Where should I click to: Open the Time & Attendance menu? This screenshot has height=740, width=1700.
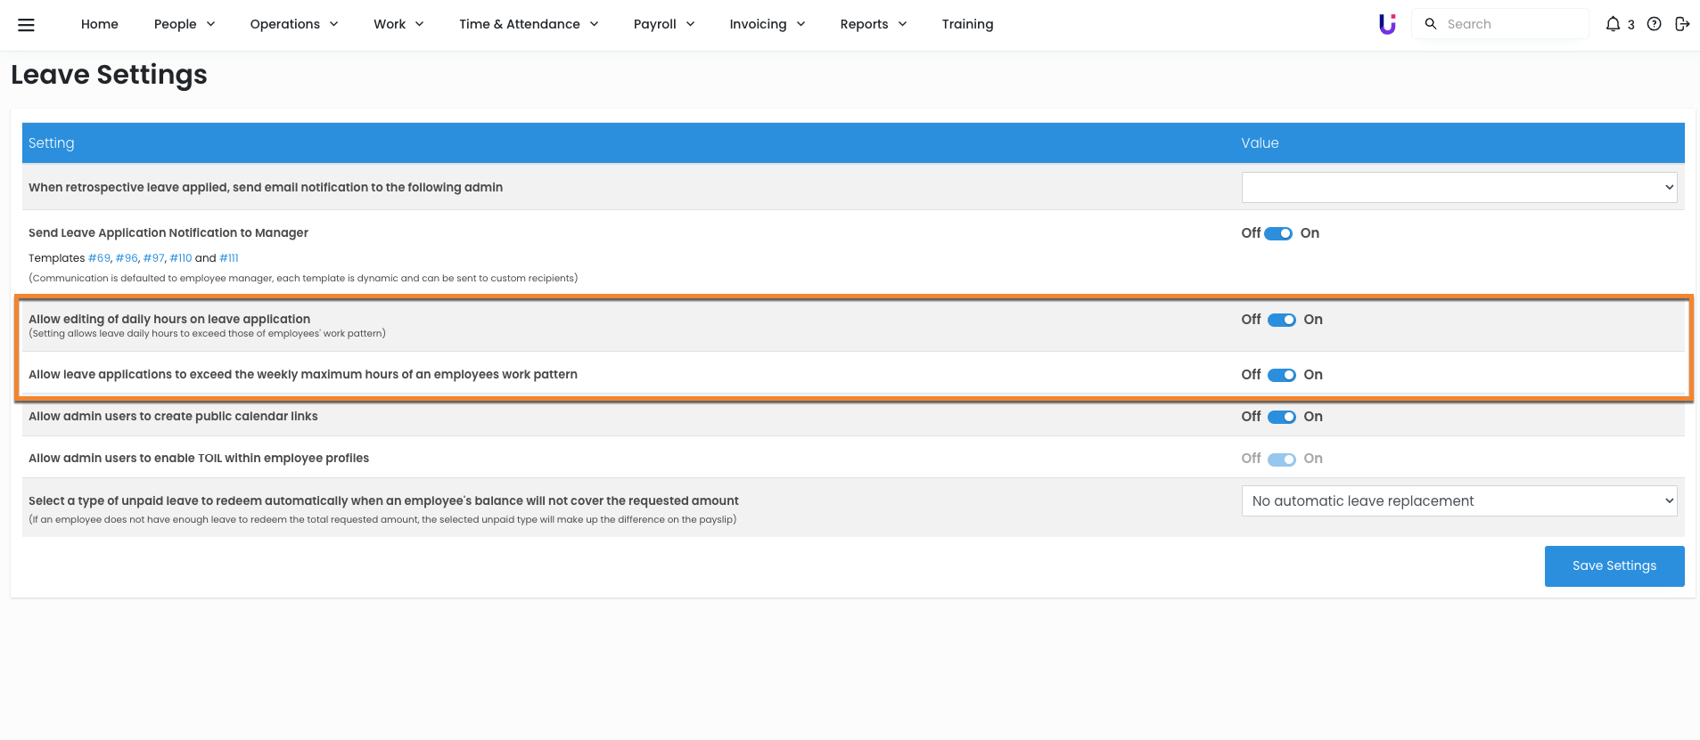[529, 24]
